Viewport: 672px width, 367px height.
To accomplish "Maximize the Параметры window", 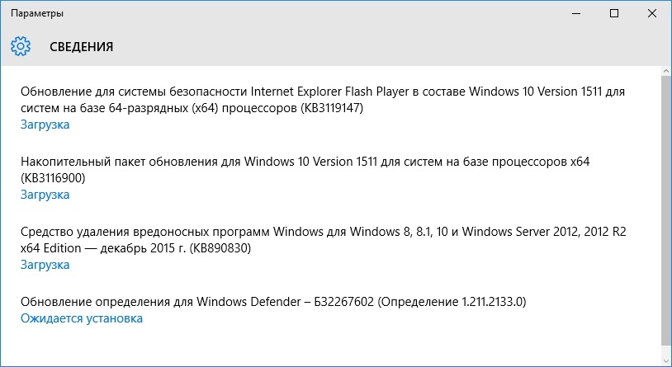I will click(614, 13).
